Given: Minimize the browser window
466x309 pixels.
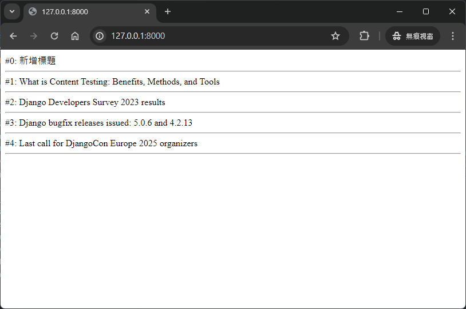Looking at the screenshot, I should tap(400, 11).
